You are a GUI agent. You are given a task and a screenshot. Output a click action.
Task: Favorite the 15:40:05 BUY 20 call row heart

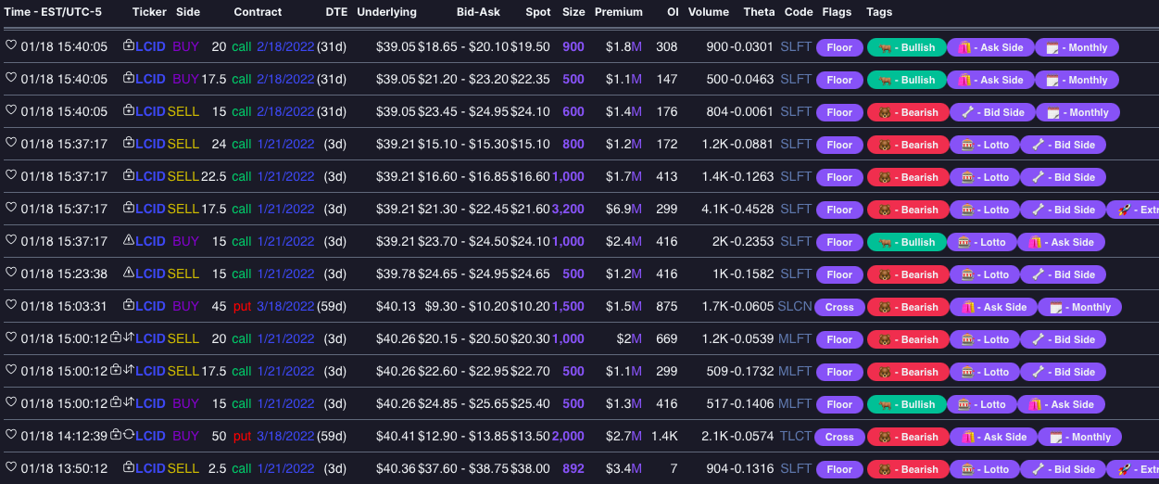(x=11, y=46)
